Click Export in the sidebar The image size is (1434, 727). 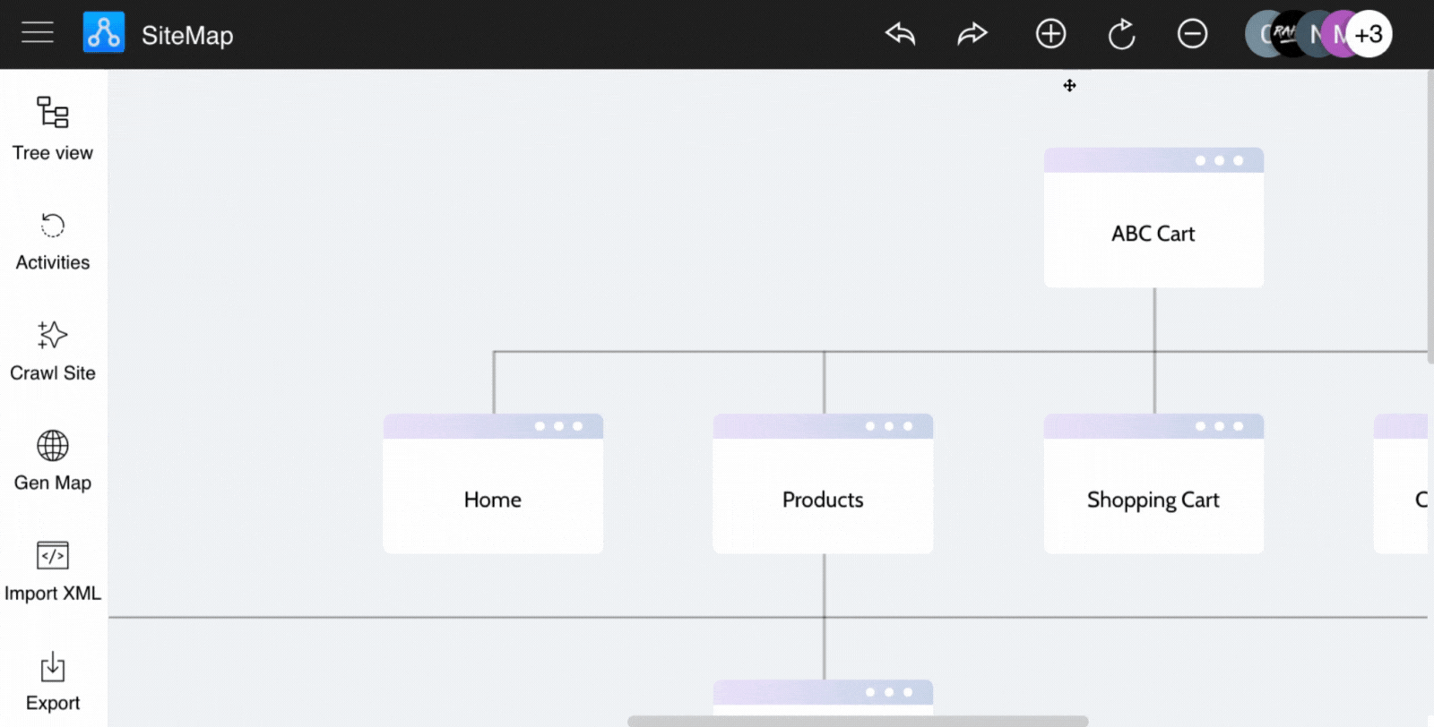[53, 681]
